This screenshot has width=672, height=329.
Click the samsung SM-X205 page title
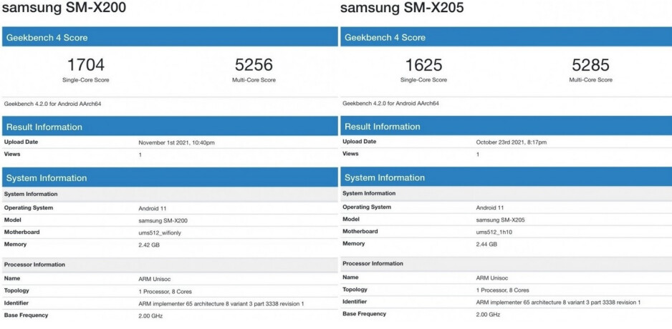pos(402,9)
